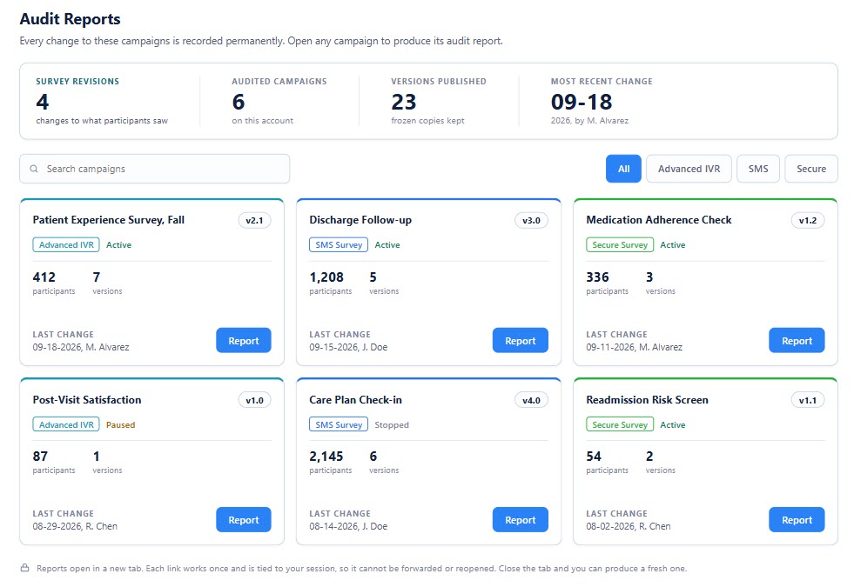Click last change 08-02-2026, R. Chen
Viewport: 854px width, 587px height.
[x=628, y=526]
